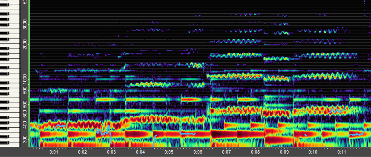Click the topmost black key on piano keyboard
Screen dimensions: 371x157
click(x=5, y=5)
